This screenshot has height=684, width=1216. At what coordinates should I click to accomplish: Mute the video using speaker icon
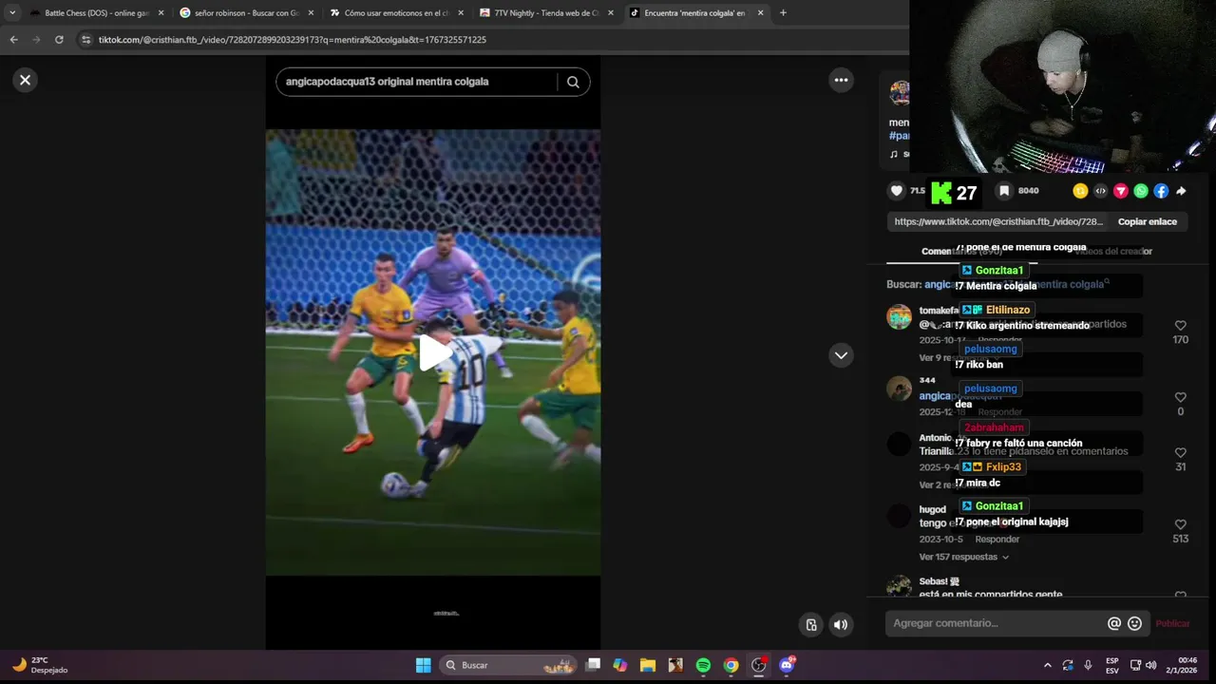coord(841,624)
